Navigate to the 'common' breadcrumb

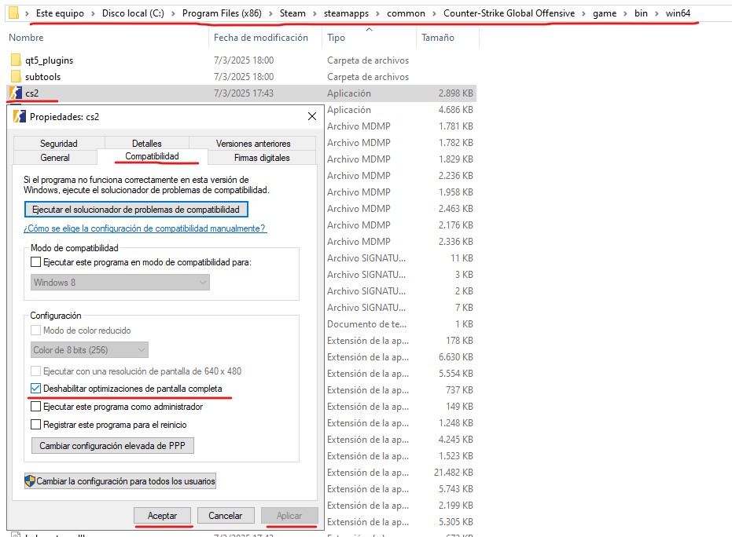pos(406,13)
